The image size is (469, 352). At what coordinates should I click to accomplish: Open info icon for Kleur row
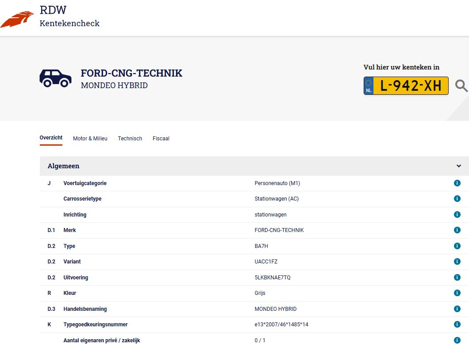pos(457,293)
